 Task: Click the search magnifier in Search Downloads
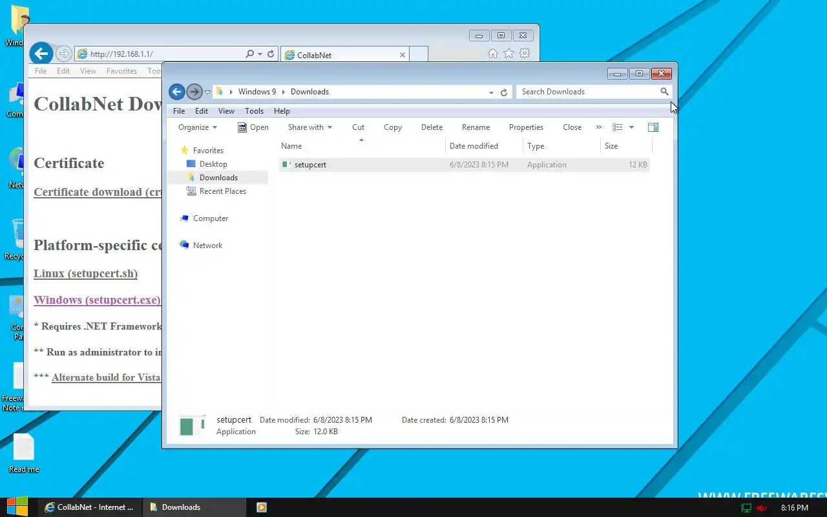click(x=664, y=92)
